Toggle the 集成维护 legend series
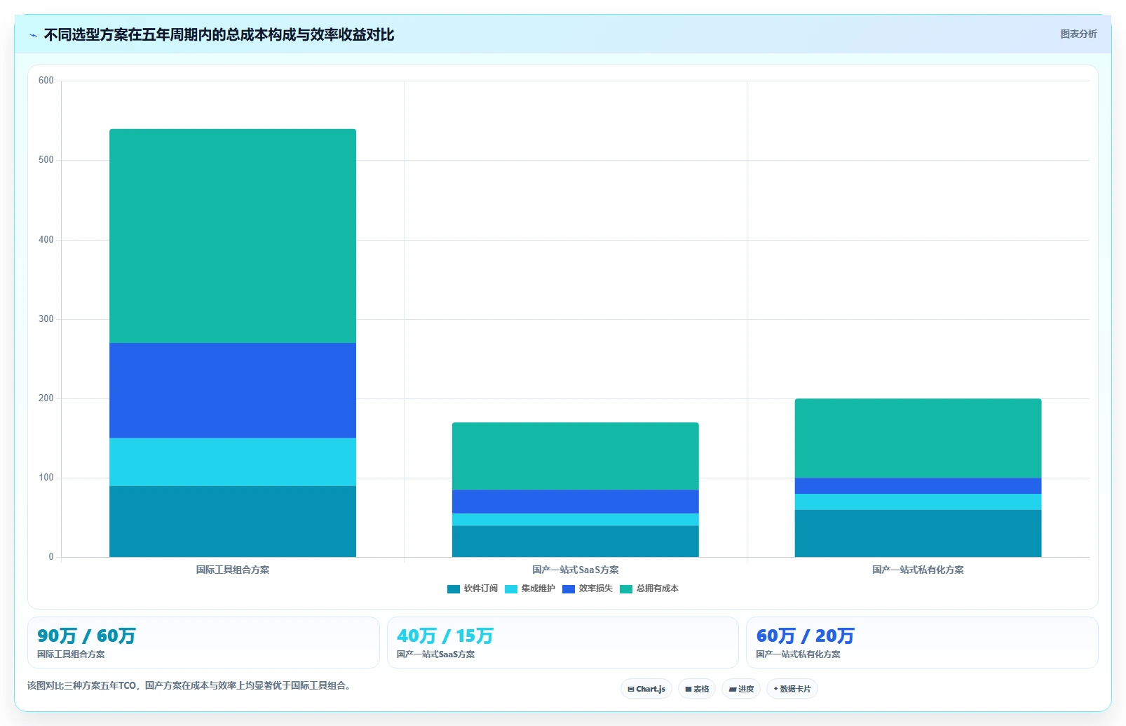This screenshot has width=1126, height=726. pos(530,589)
